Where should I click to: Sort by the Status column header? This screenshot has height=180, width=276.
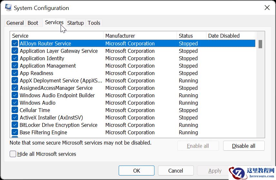point(192,36)
